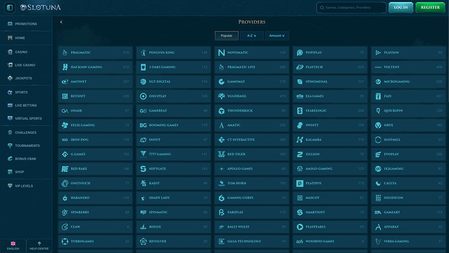
Task: Click the Register button
Action: (x=430, y=7)
